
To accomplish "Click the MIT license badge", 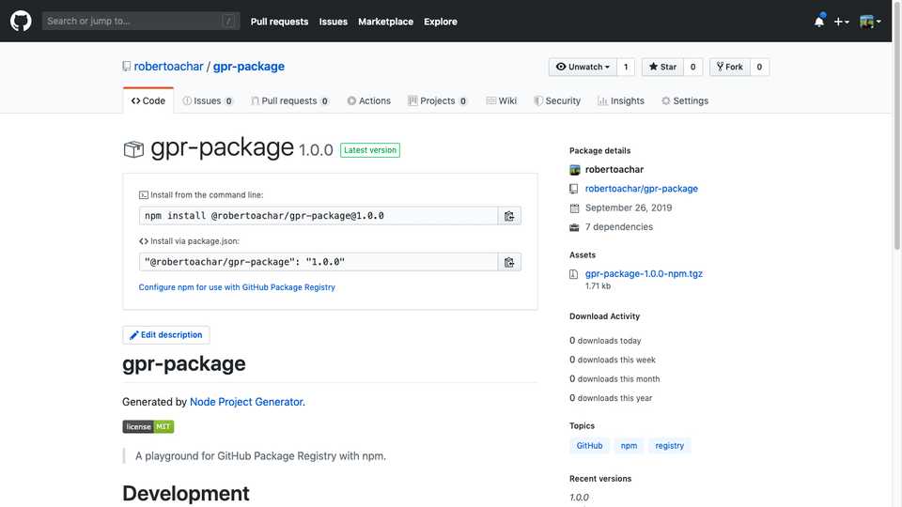I will 148,426.
